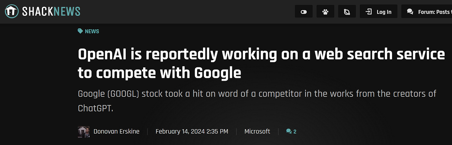Image resolution: width=452 pixels, height=145 pixels.
Task: Open author Donovan Erskine's profile link
Action: (x=116, y=132)
